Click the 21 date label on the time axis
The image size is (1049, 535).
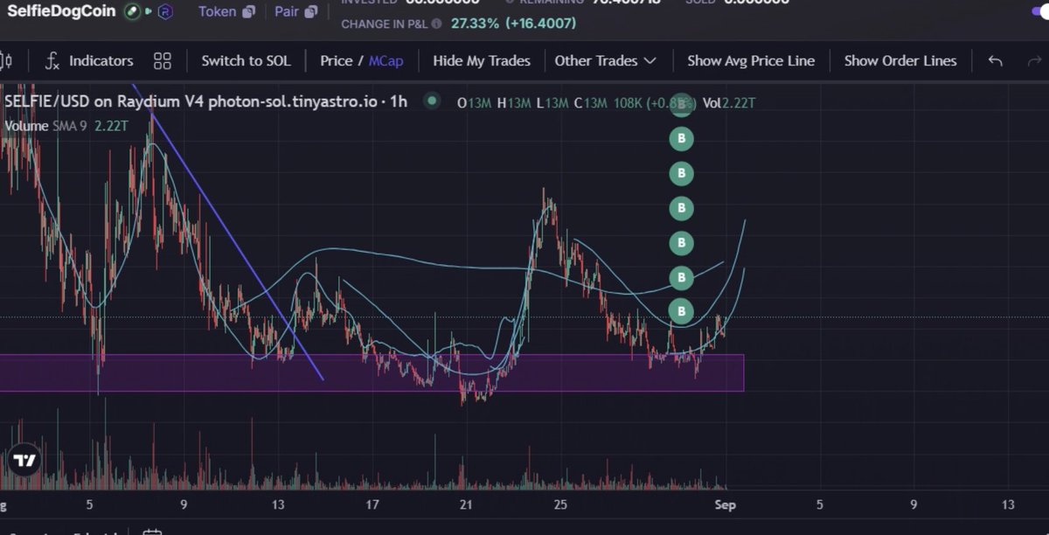(466, 504)
